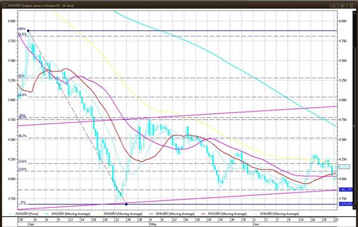358x227 pixels.
Task: Click the 61.8% label near 5 000
Action: point(23,95)
